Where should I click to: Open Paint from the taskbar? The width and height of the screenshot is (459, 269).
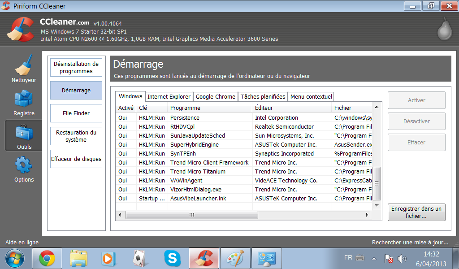click(235, 258)
